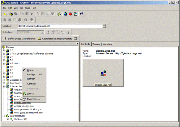
Task: Close the Catalog tree panel
Action: (x=78, y=44)
